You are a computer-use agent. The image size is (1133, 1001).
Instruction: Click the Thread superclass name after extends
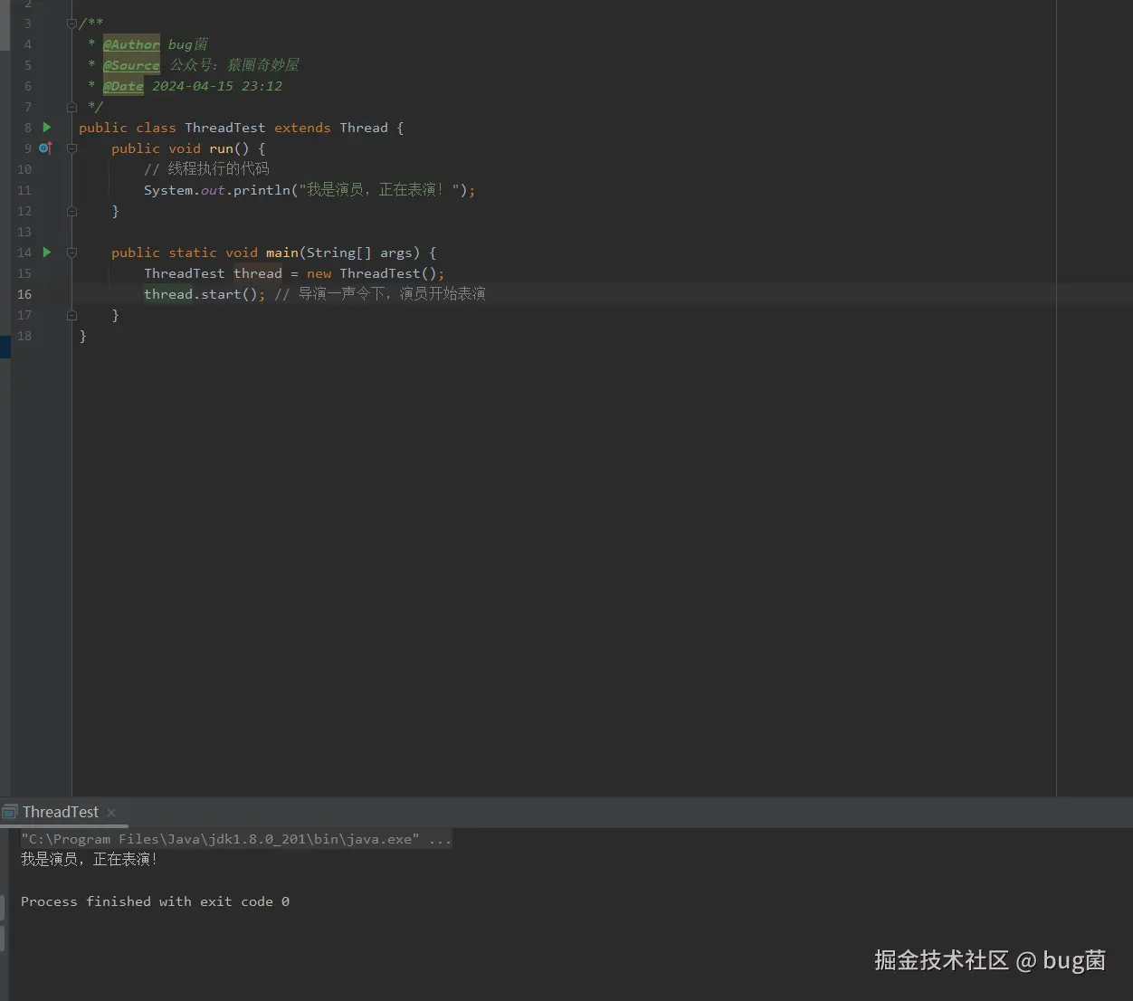[364, 128]
